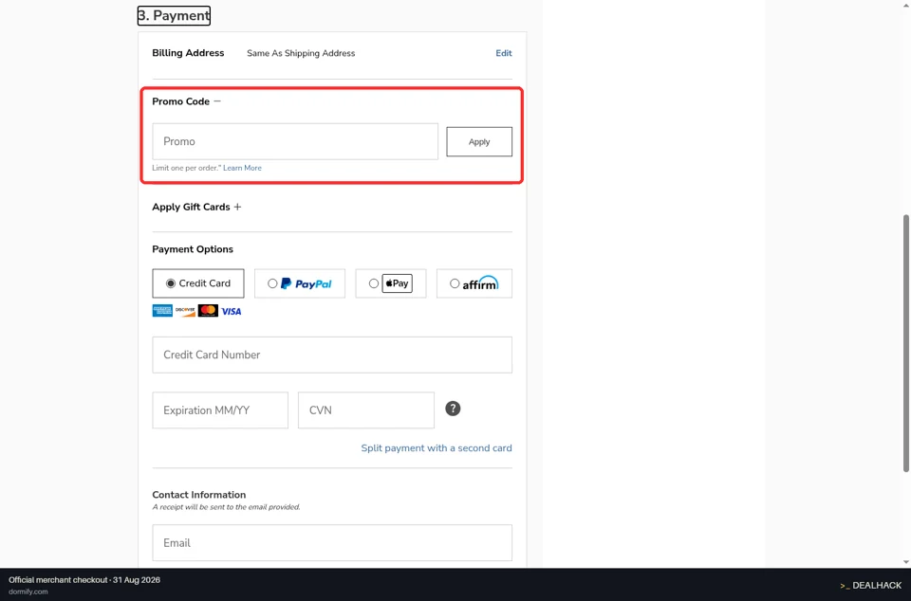Click the DEALHACK logo in bottom bar
The height and width of the screenshot is (601, 911).
tap(870, 585)
